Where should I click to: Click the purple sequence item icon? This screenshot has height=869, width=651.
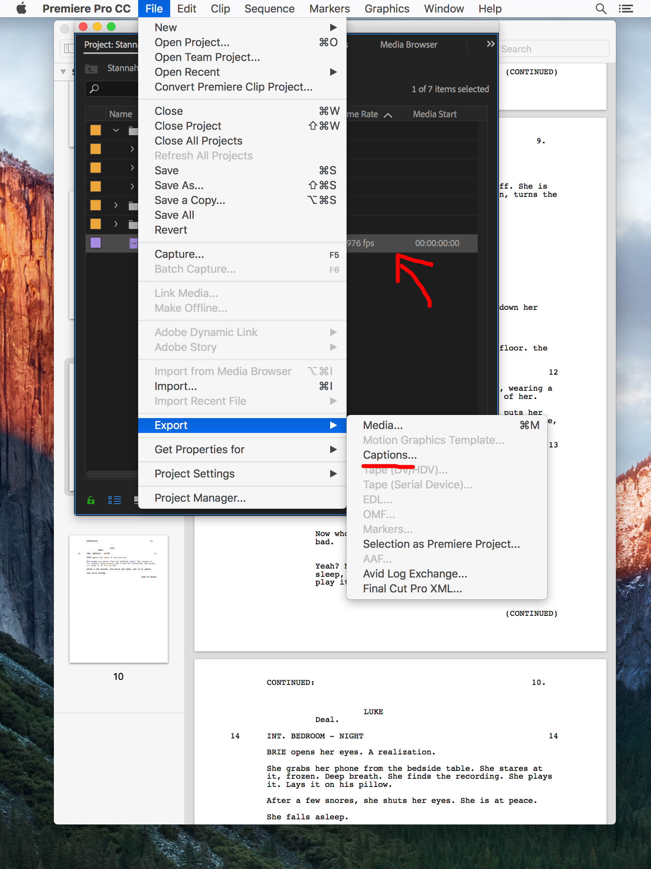[x=133, y=243]
